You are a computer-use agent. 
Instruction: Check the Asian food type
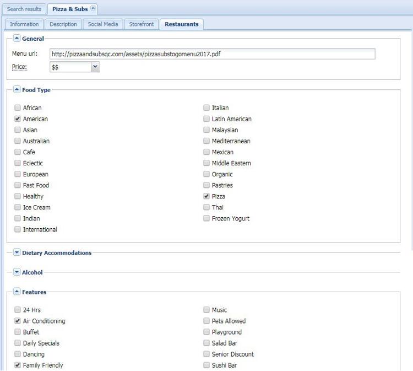pyautogui.click(x=18, y=130)
